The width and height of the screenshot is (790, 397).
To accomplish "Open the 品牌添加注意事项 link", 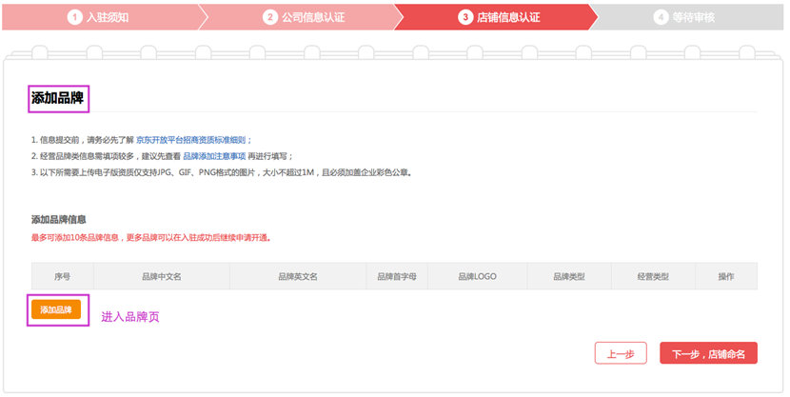I will tap(214, 156).
